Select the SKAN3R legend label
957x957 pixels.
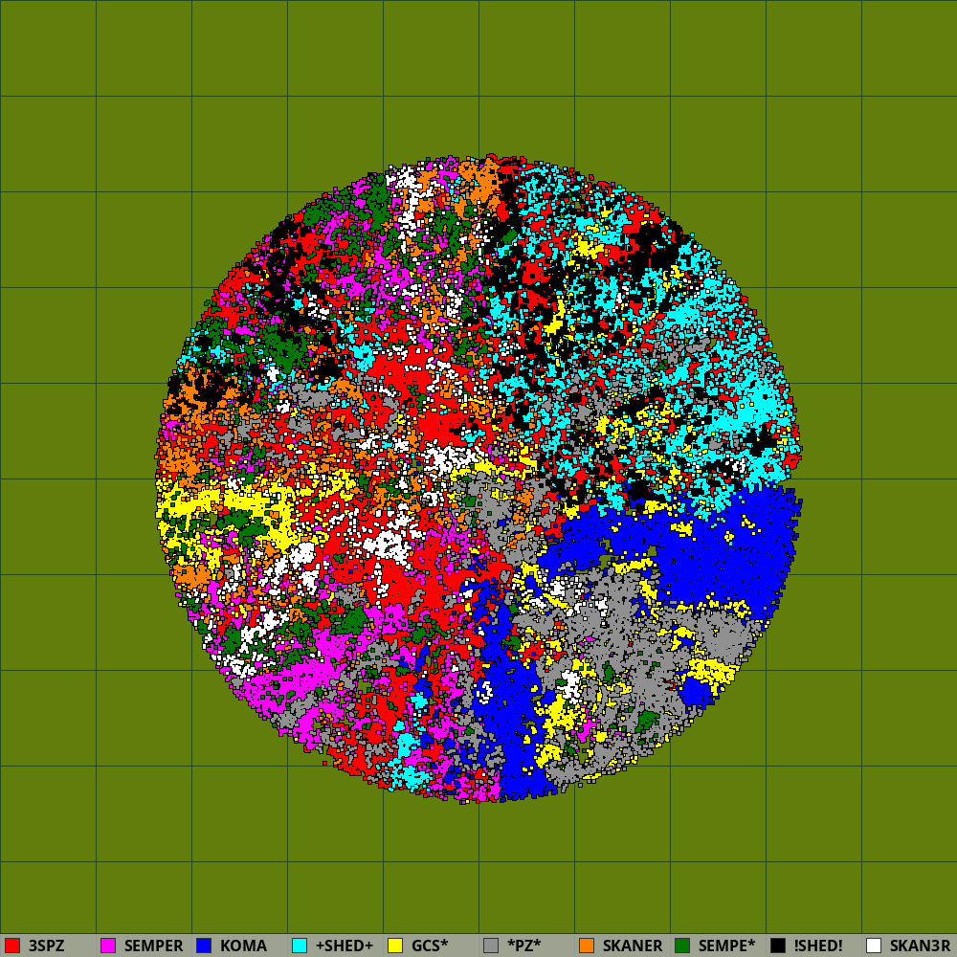[x=920, y=946]
